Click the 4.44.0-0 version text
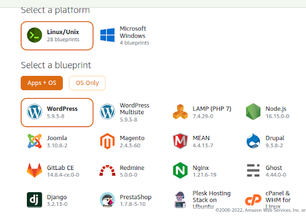306x216 pixels. (276, 175)
